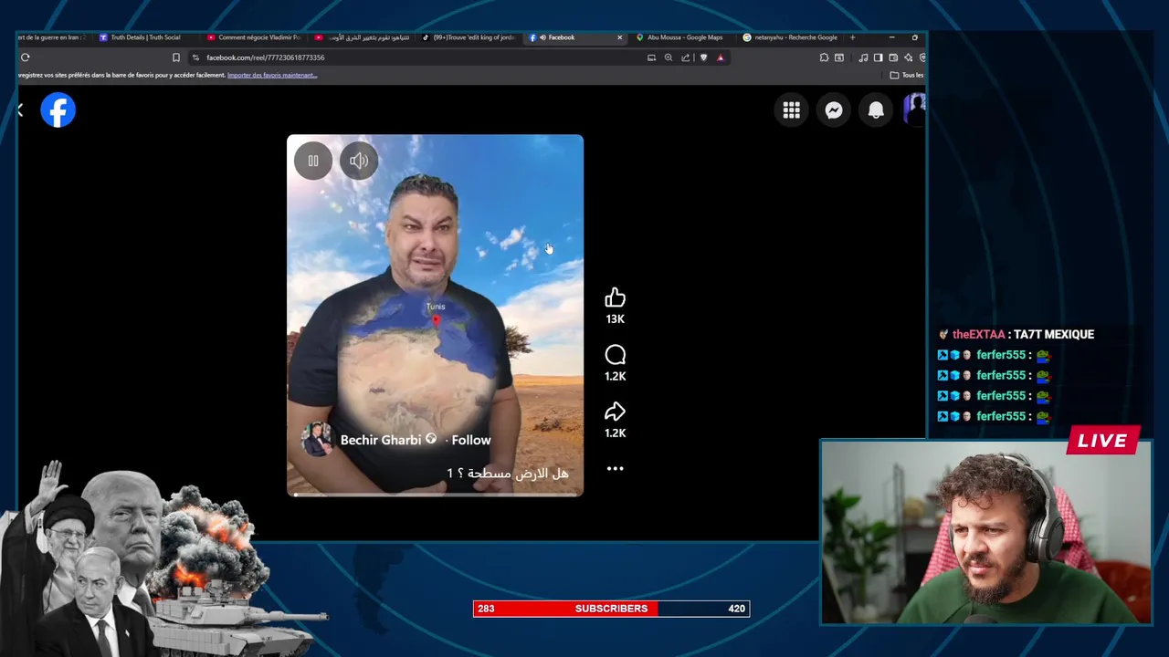Switch to Truth Details | Truth Social tab
1169x657 pixels.
145,37
